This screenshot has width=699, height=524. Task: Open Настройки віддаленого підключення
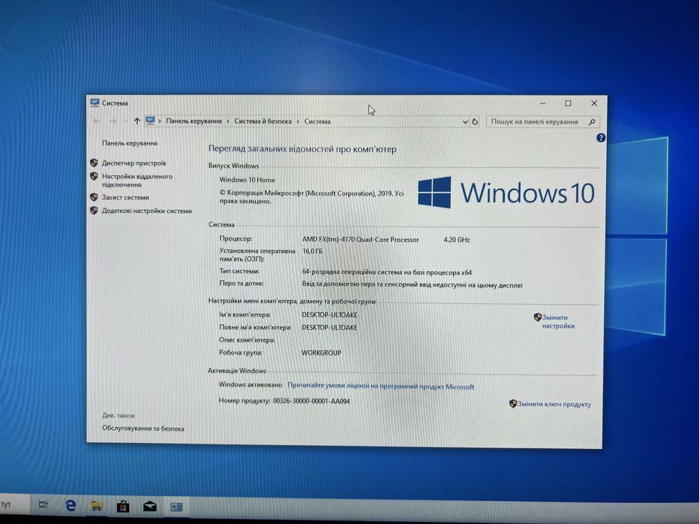[x=137, y=180]
